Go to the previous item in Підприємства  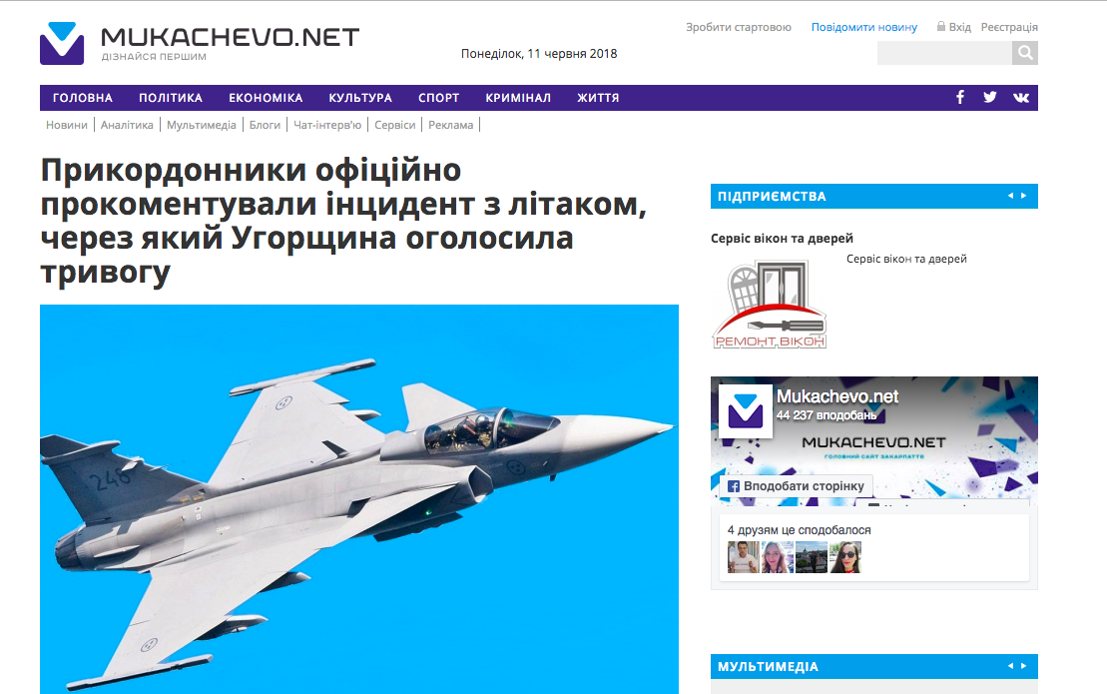pyautogui.click(x=1010, y=197)
